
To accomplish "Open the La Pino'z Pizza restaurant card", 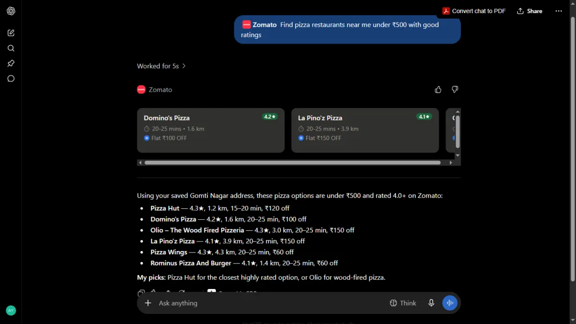I will coord(365,130).
